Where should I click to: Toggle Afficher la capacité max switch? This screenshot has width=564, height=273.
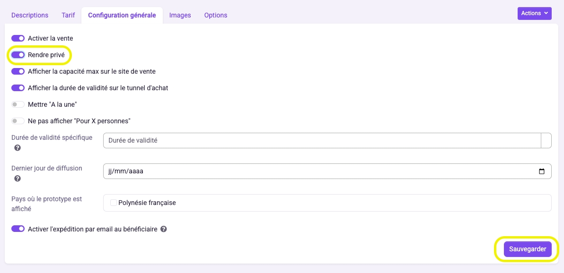18,71
